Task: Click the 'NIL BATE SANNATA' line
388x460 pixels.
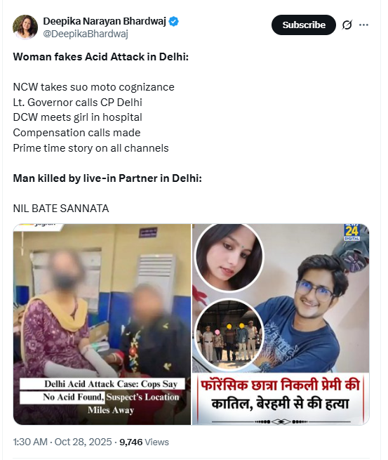Action: (x=61, y=209)
